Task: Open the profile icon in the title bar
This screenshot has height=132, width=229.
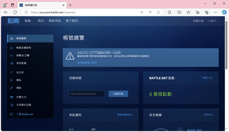Action: [x=5, y=5]
